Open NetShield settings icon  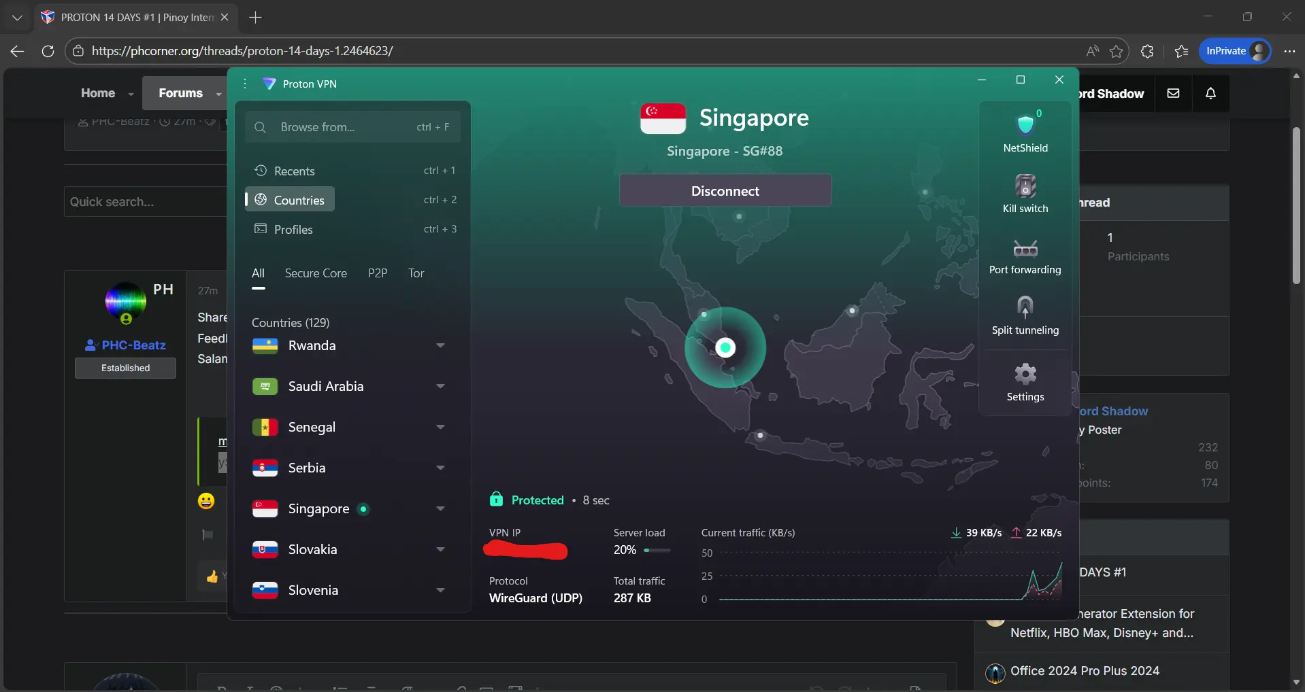[x=1025, y=125]
